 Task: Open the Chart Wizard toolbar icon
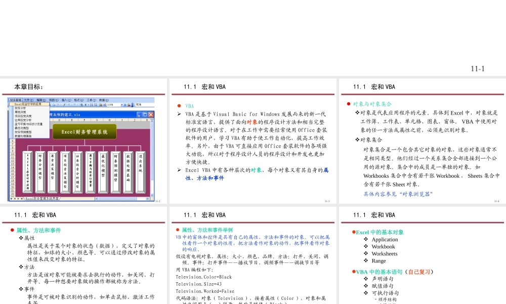[x=101, y=104]
